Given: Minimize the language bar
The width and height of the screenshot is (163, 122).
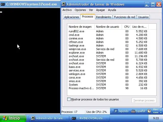Looking at the screenshot, I should [161, 110].
